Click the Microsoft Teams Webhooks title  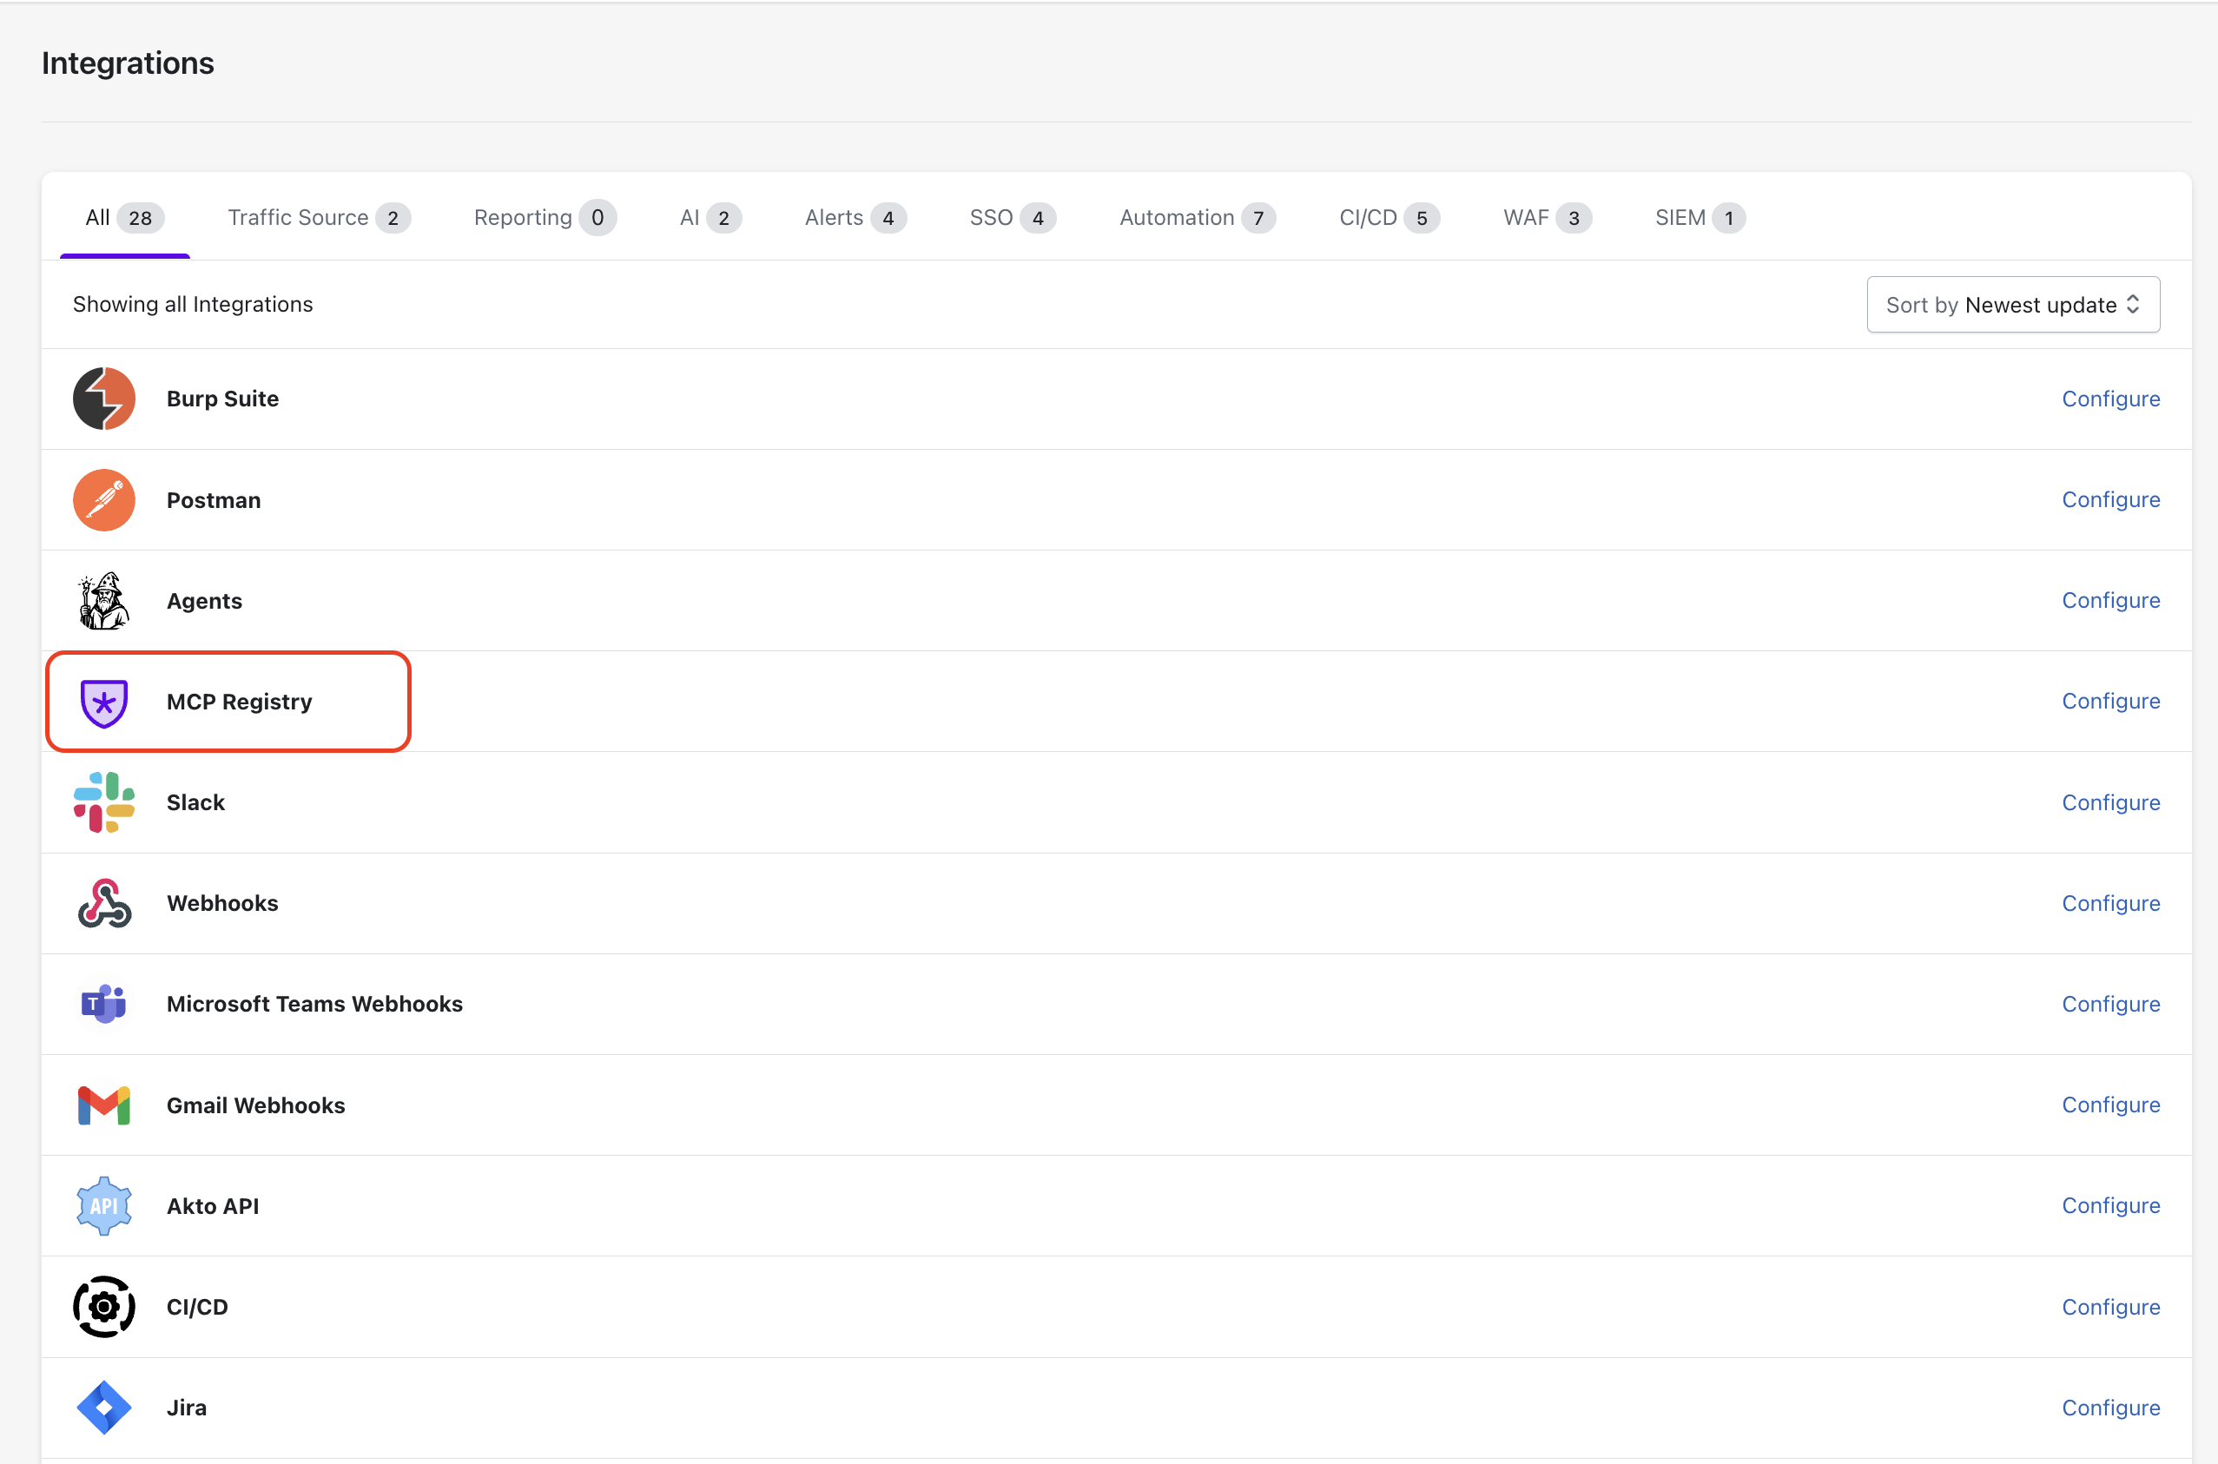(x=314, y=1004)
